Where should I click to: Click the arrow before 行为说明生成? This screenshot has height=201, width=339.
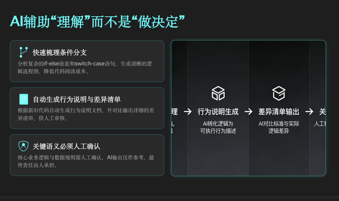coord(188,111)
